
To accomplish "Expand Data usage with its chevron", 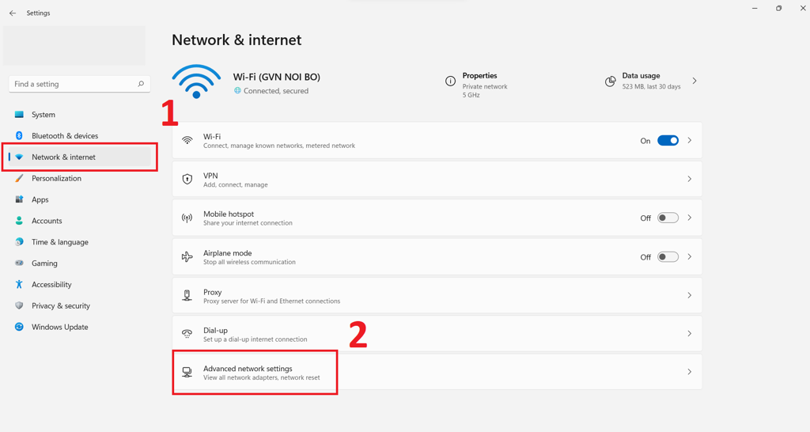I will click(x=695, y=81).
